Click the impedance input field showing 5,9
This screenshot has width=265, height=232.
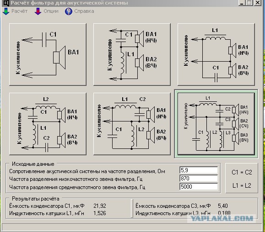pyautogui.click(x=199, y=170)
